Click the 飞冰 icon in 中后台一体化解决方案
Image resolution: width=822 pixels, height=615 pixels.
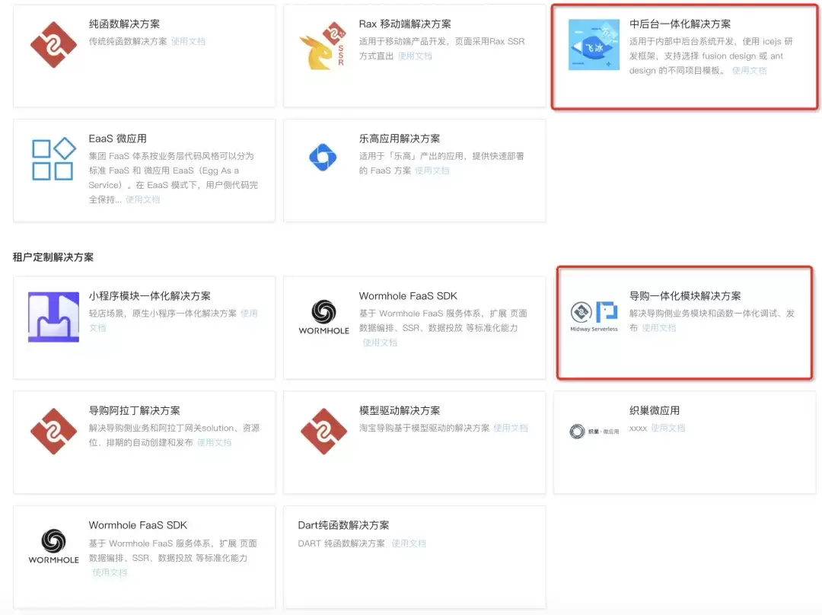[x=594, y=45]
